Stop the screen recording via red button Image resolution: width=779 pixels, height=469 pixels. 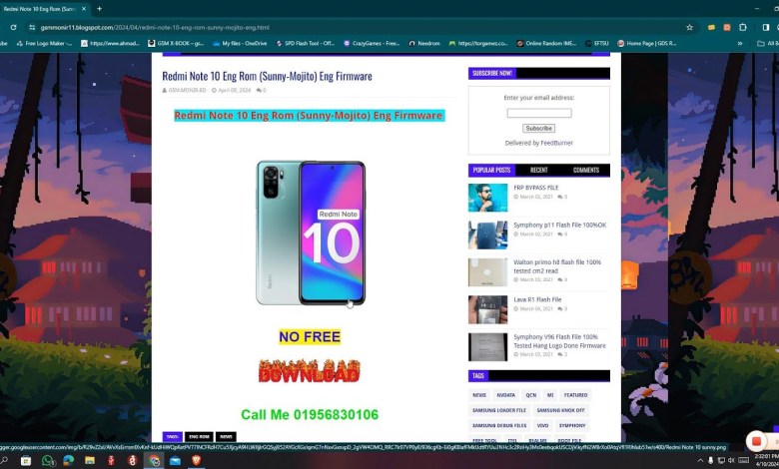tap(756, 441)
